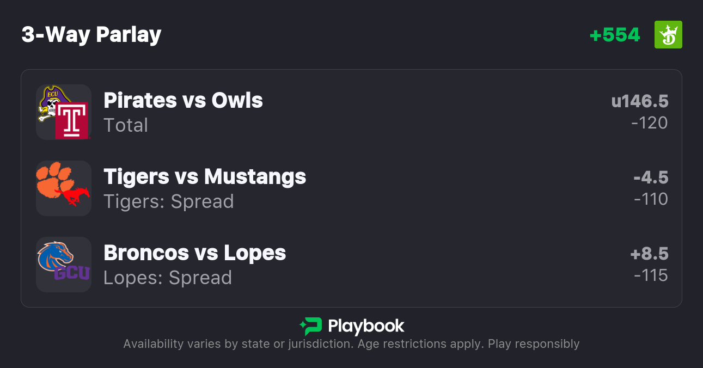Screen dimensions: 703x368
Task: Open the Broncos vs Lopes matchup
Action: (x=194, y=253)
